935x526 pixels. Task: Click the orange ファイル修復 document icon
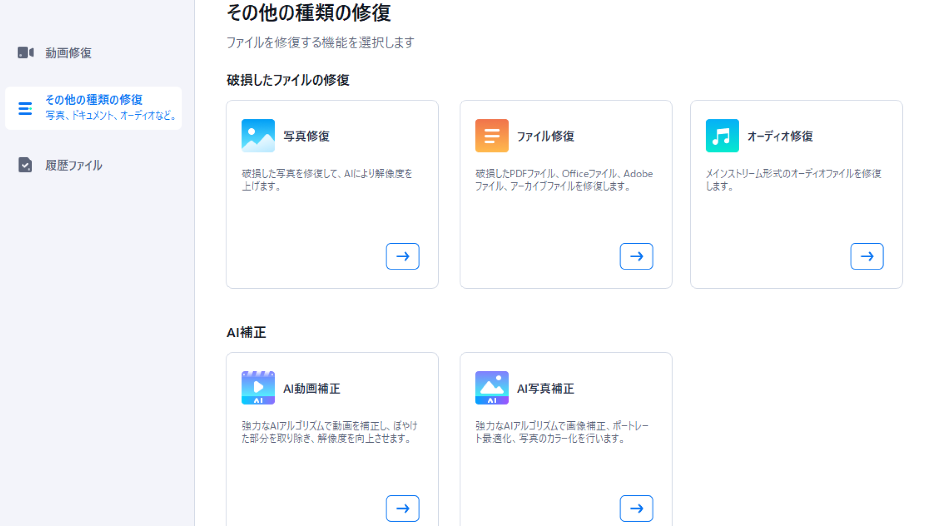click(x=492, y=136)
